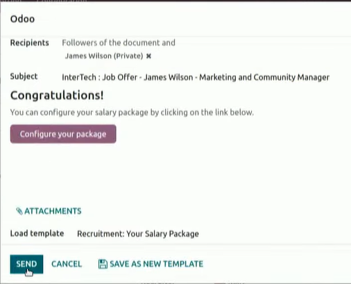Open the ATTACHMENTS upload button label
The height and width of the screenshot is (284, 351).
53,211
